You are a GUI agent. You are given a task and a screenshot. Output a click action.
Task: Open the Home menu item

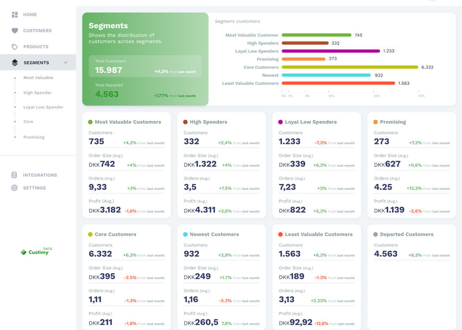point(30,14)
